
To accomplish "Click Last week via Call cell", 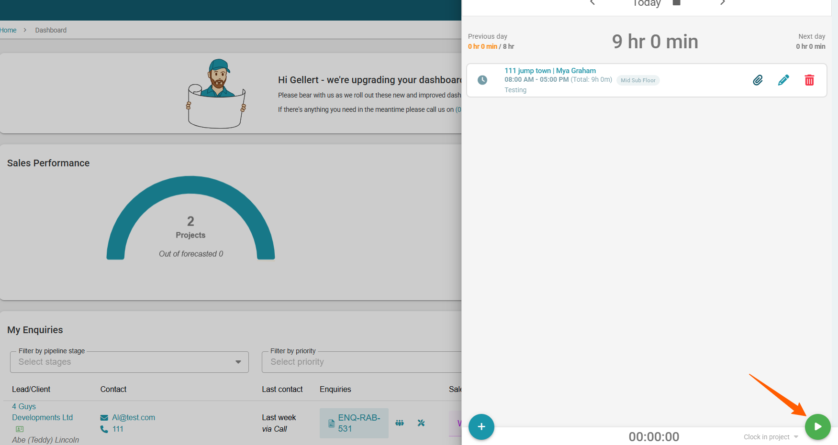I will click(x=279, y=423).
